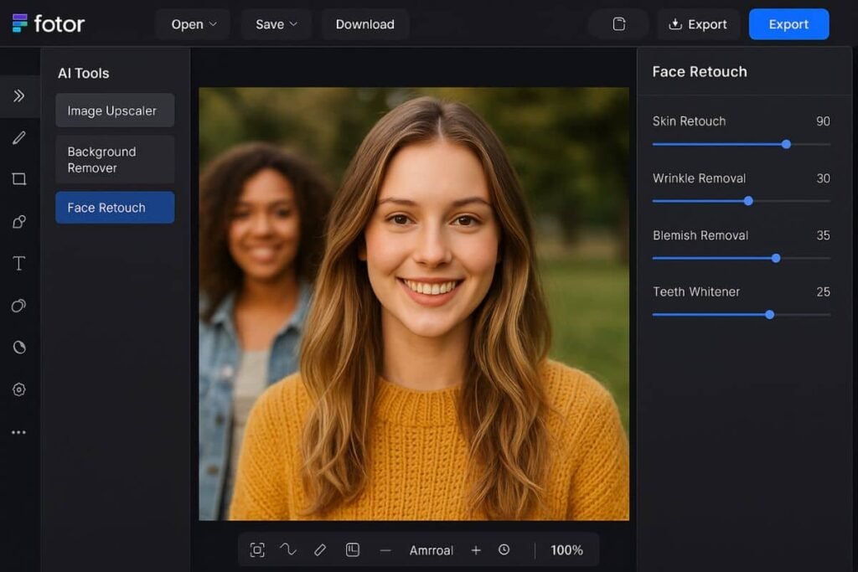
Task: Expand the Save dropdown menu
Action: (x=276, y=24)
